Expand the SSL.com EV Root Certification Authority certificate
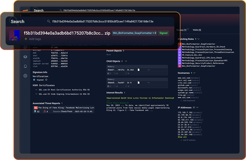Image resolution: width=246 pixels, height=160 pixels. [x=36, y=90]
